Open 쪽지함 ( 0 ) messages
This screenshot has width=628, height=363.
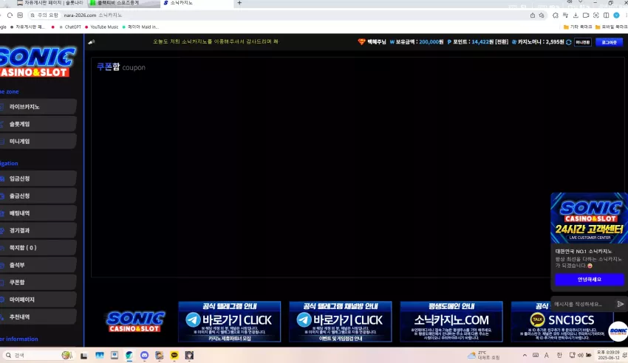(38, 247)
